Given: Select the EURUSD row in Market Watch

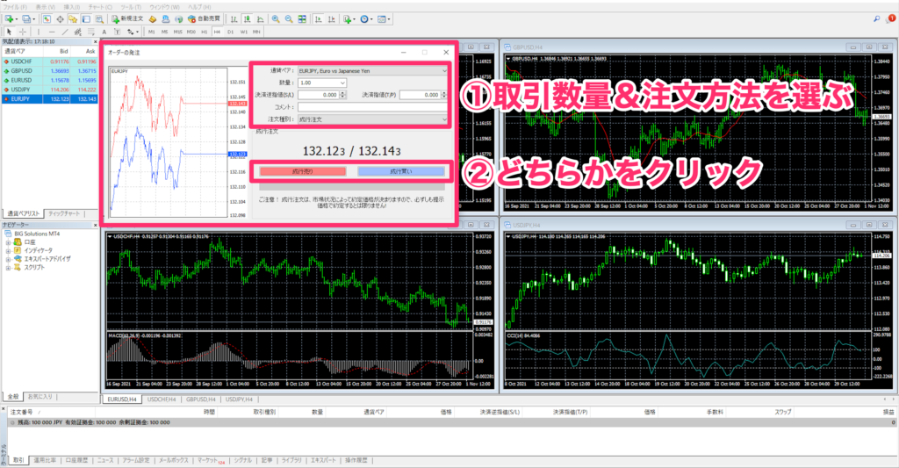Looking at the screenshot, I should coord(50,80).
